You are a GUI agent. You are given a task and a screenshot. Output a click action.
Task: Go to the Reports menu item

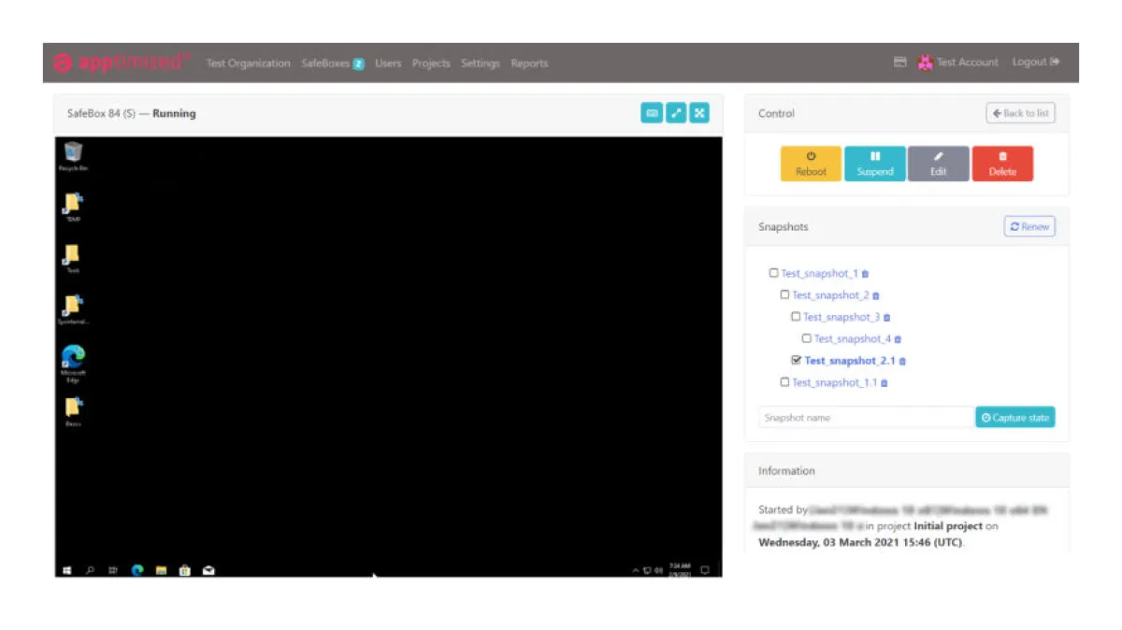(529, 64)
